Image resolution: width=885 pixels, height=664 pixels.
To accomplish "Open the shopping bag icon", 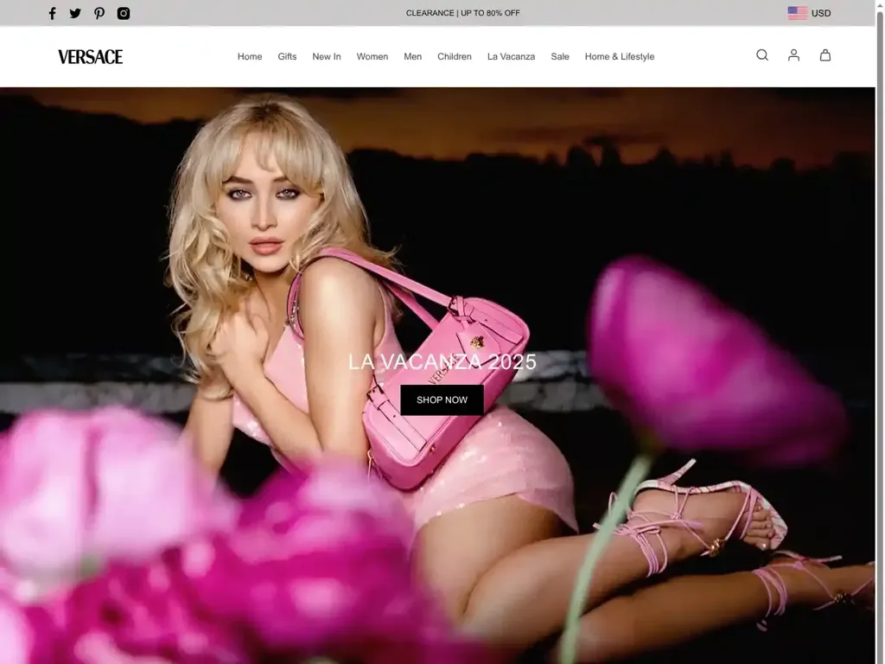I will click(825, 55).
